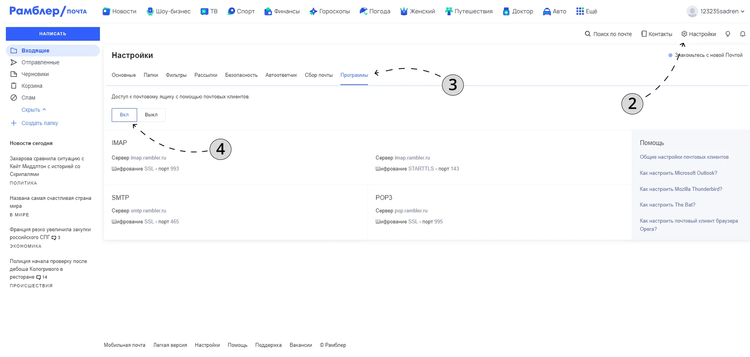
Task: Click the Новости сегодня heading
Action: point(31,143)
